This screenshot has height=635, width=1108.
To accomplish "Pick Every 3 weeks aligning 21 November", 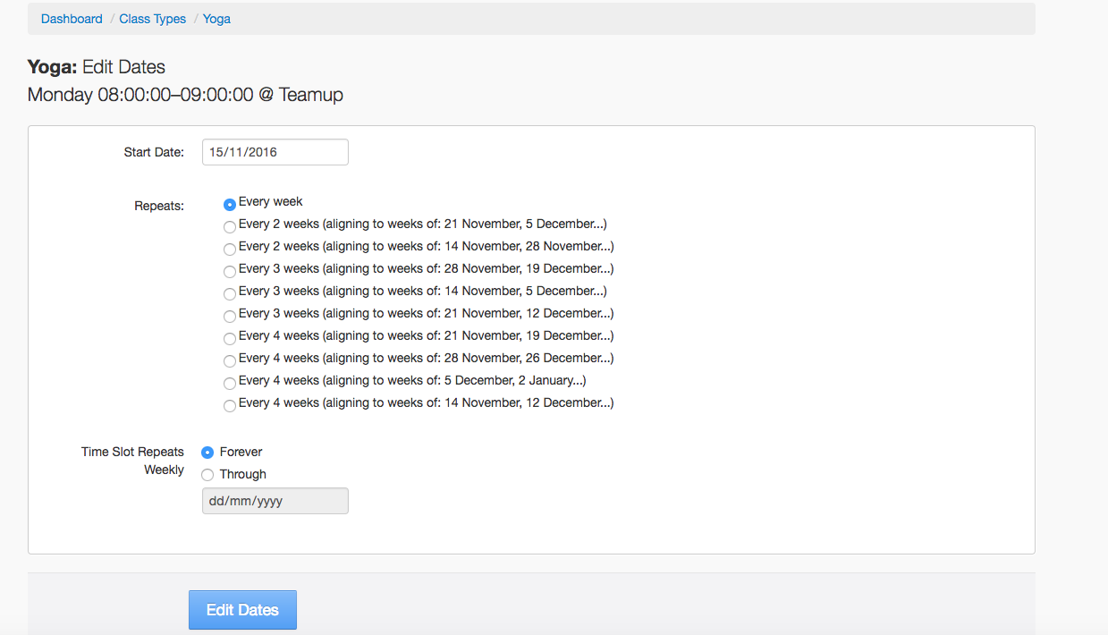I will coord(230,316).
